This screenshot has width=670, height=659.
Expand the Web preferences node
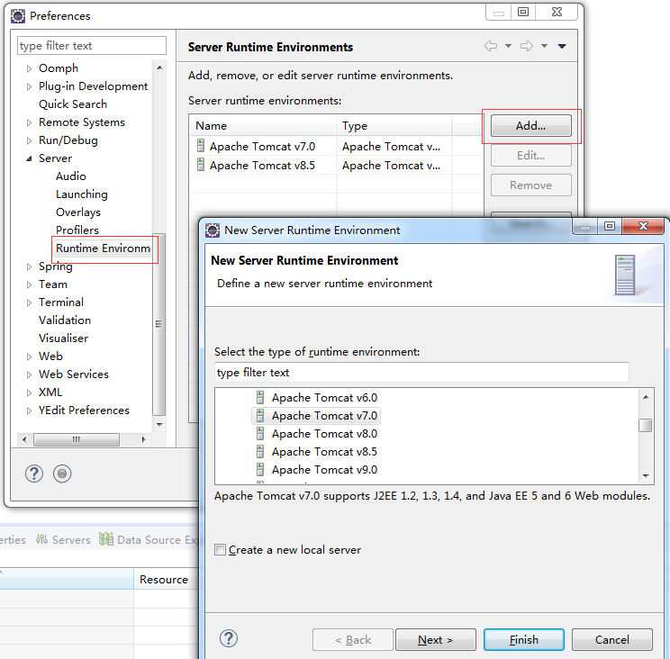point(29,357)
